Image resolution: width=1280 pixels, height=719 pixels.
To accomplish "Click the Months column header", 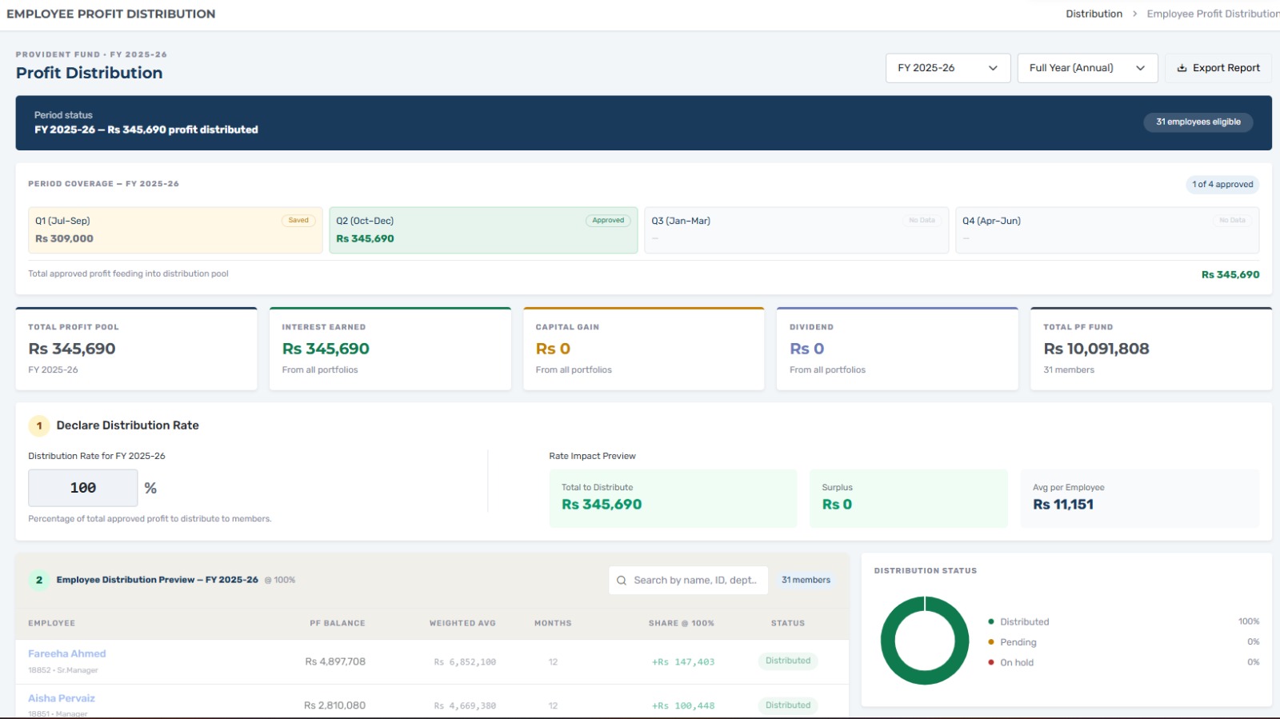I will (x=553, y=623).
